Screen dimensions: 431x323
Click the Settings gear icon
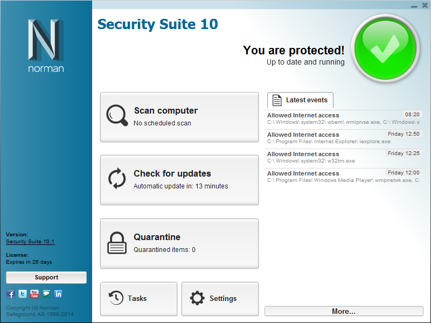[198, 298]
